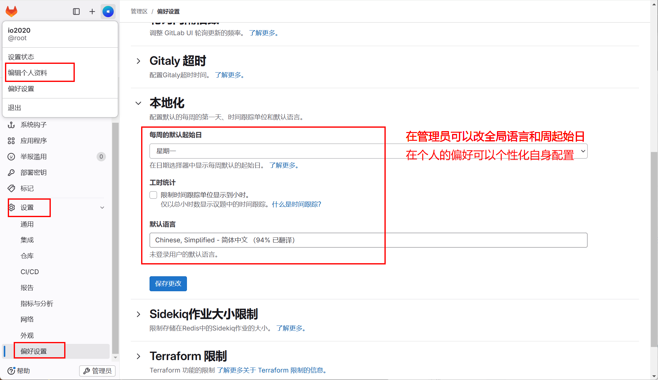The image size is (658, 380).
Task: Open the 什么是时间跟踪? link
Action: pos(296,204)
